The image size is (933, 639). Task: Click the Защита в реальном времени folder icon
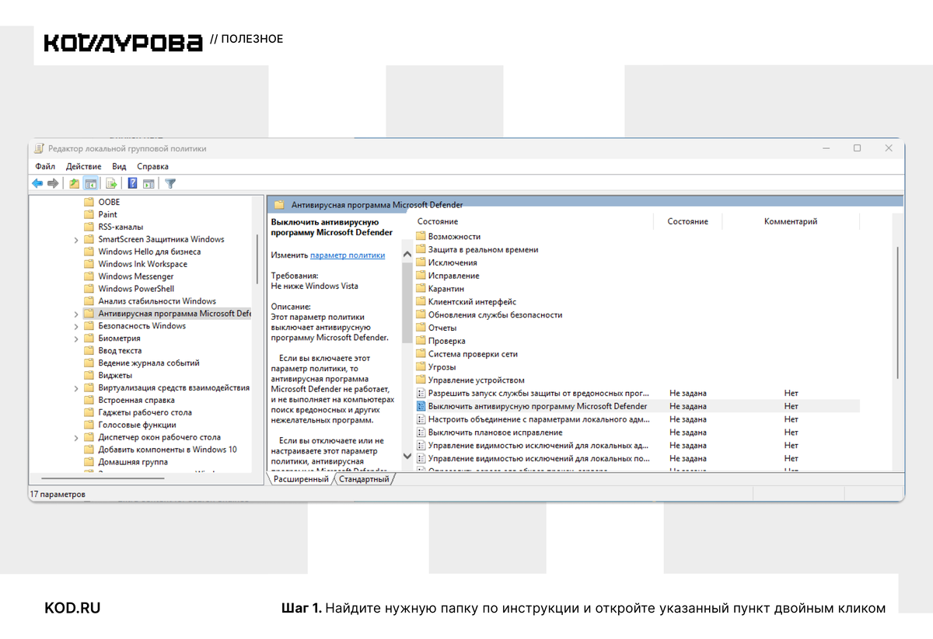pyautogui.click(x=421, y=249)
